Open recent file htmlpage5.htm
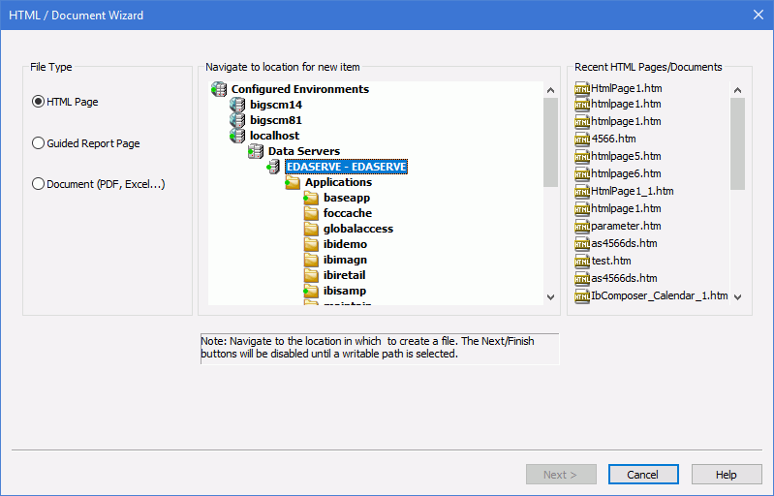Screen dimensions: 774x496 click(x=625, y=156)
